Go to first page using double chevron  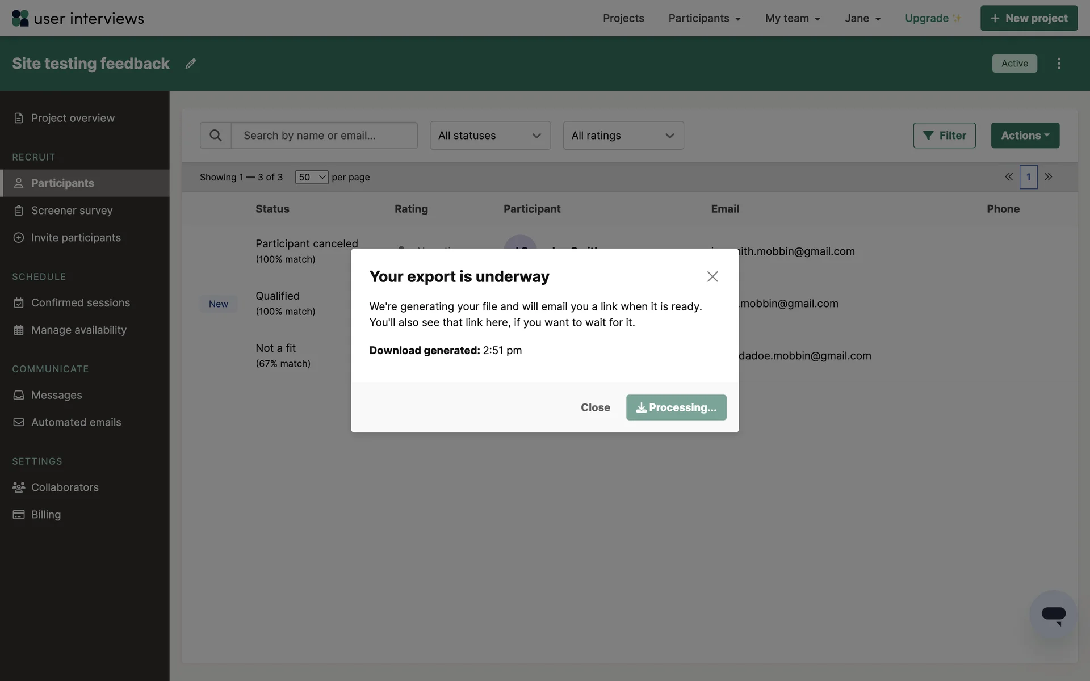coord(1009,177)
